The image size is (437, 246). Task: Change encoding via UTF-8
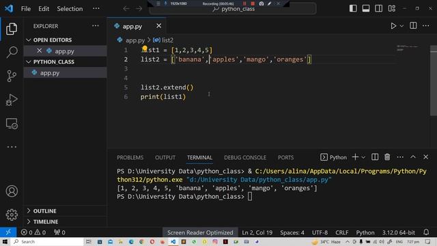click(320, 232)
